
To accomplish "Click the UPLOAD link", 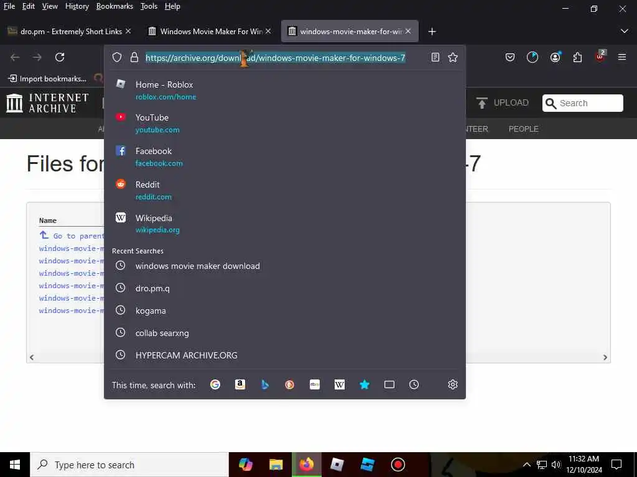I will coord(502,102).
